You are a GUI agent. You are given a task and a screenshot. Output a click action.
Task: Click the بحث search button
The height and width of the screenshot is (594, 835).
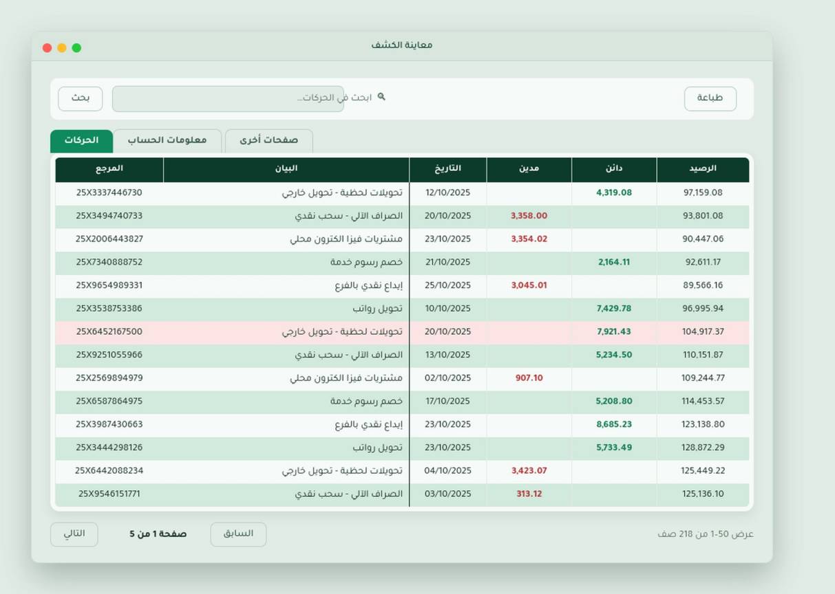(81, 98)
